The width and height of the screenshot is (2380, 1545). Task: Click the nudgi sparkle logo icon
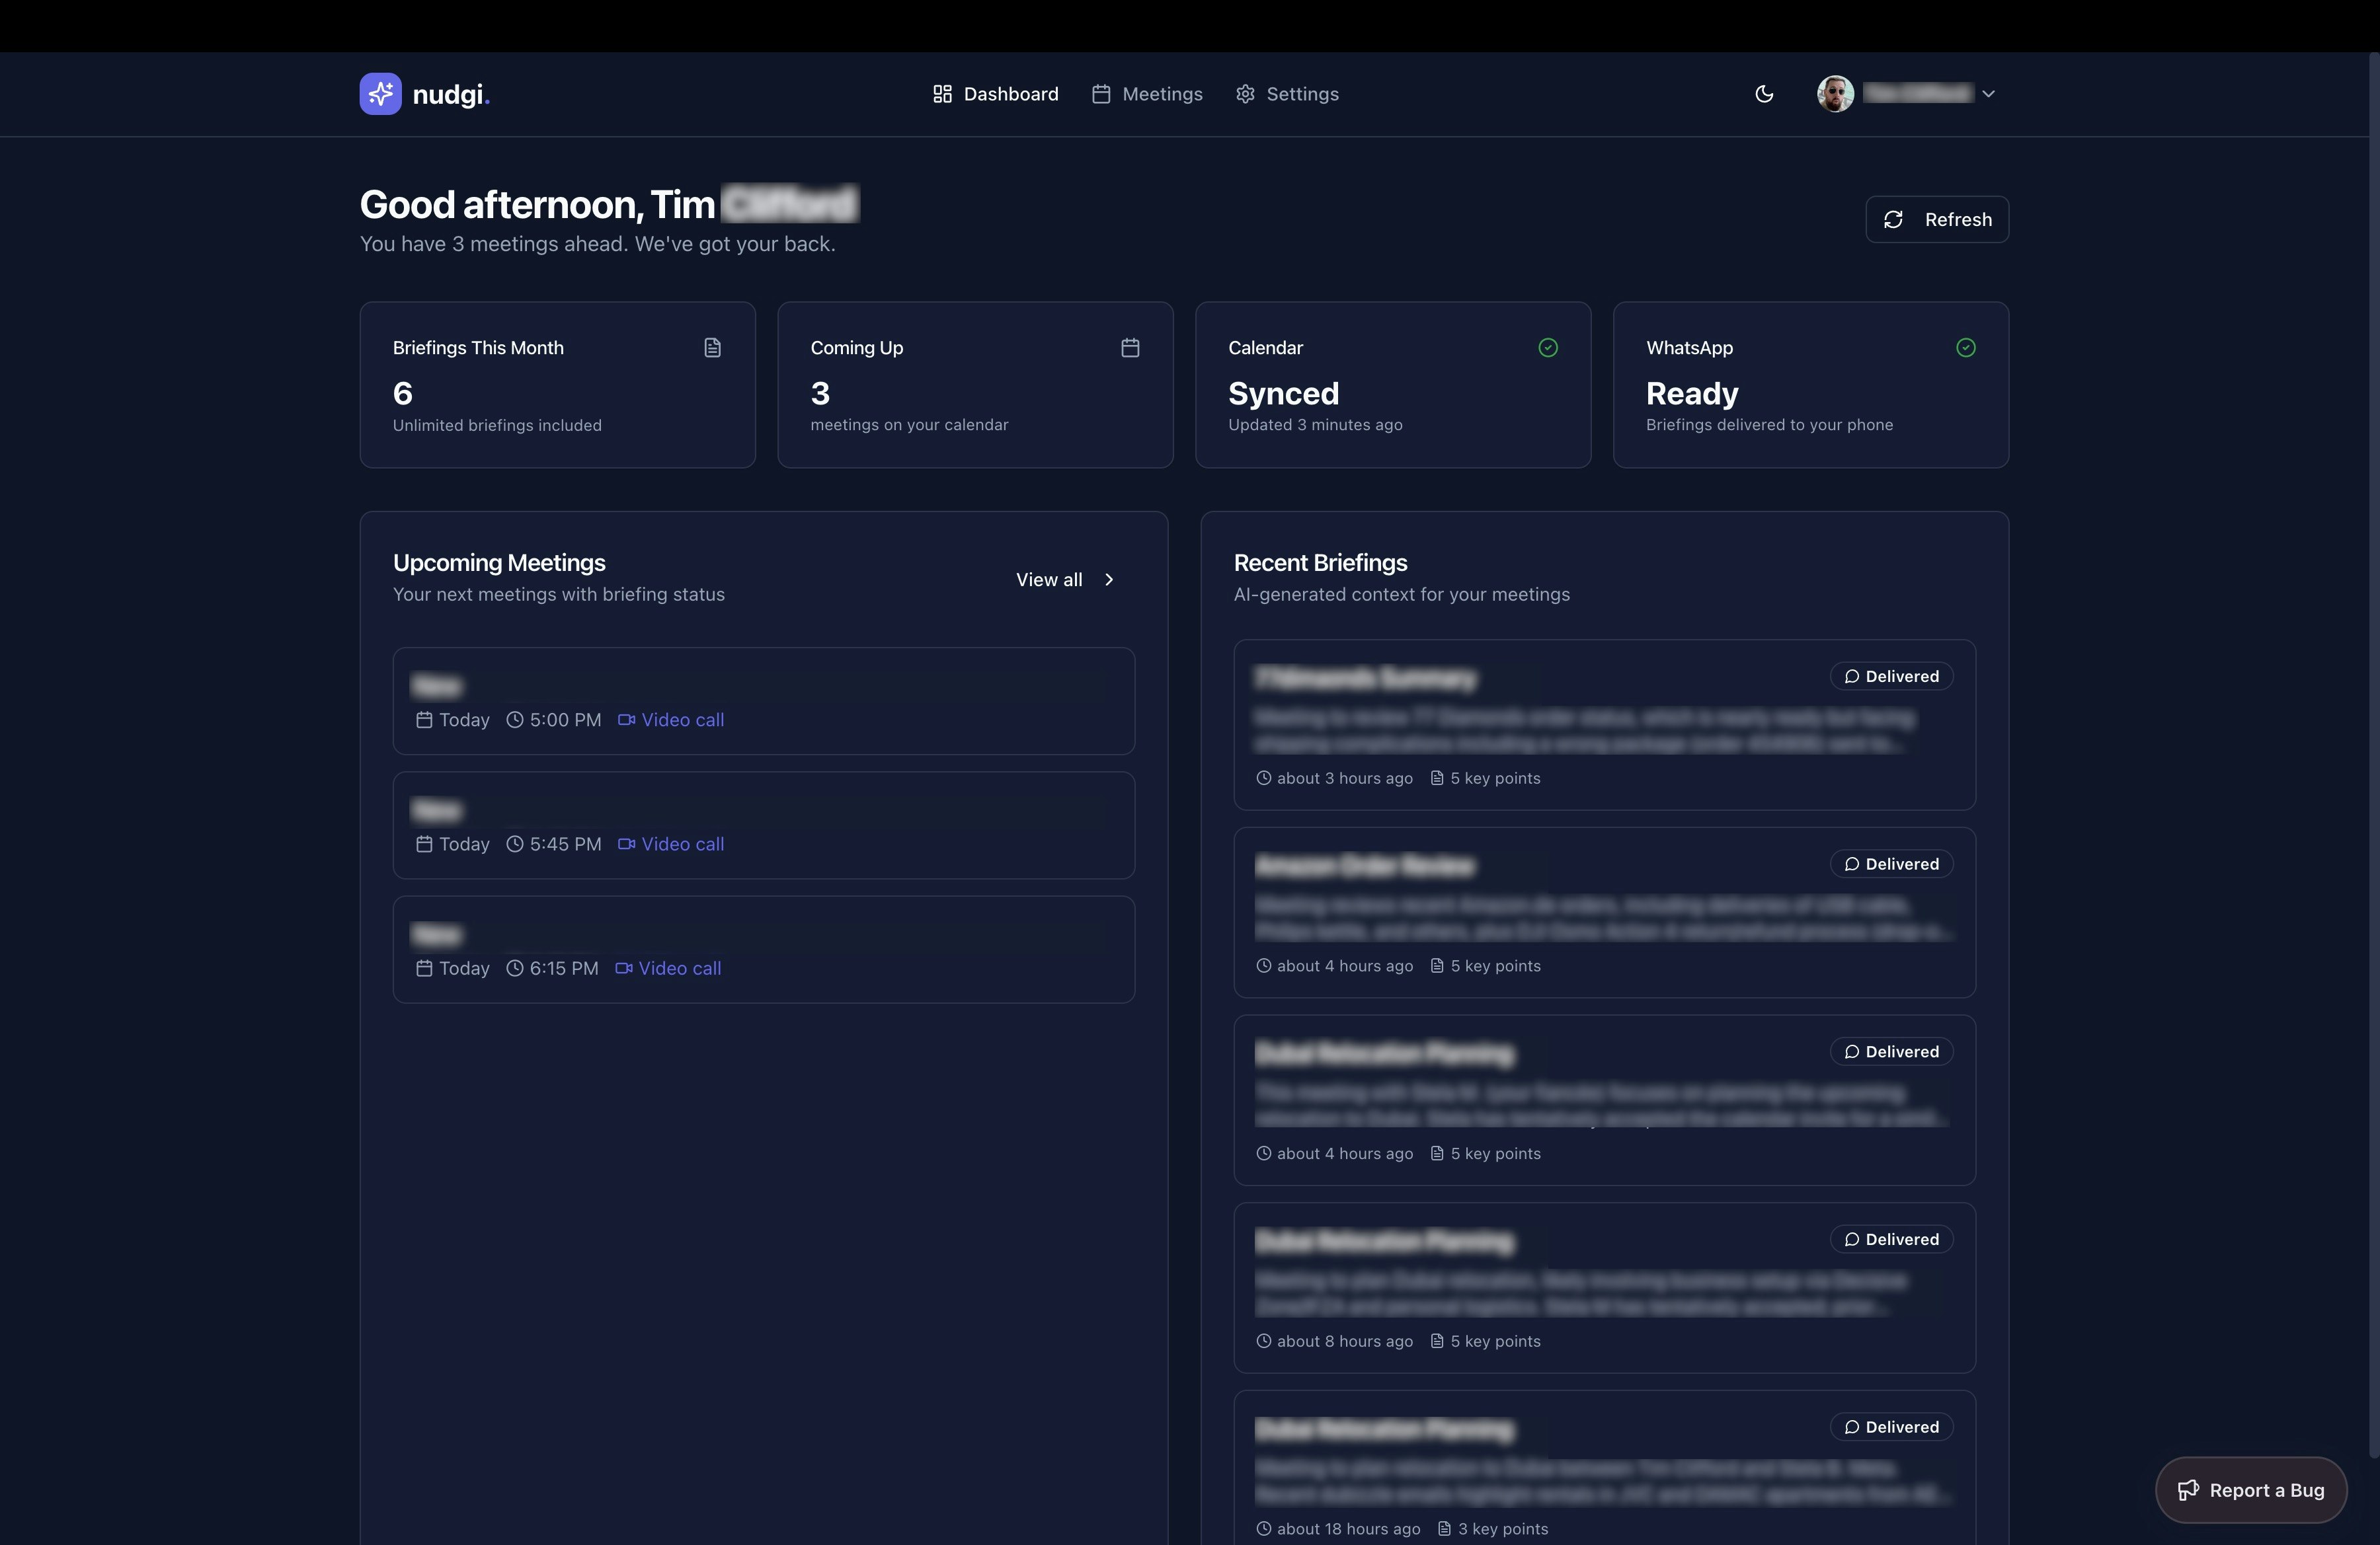[x=380, y=93]
